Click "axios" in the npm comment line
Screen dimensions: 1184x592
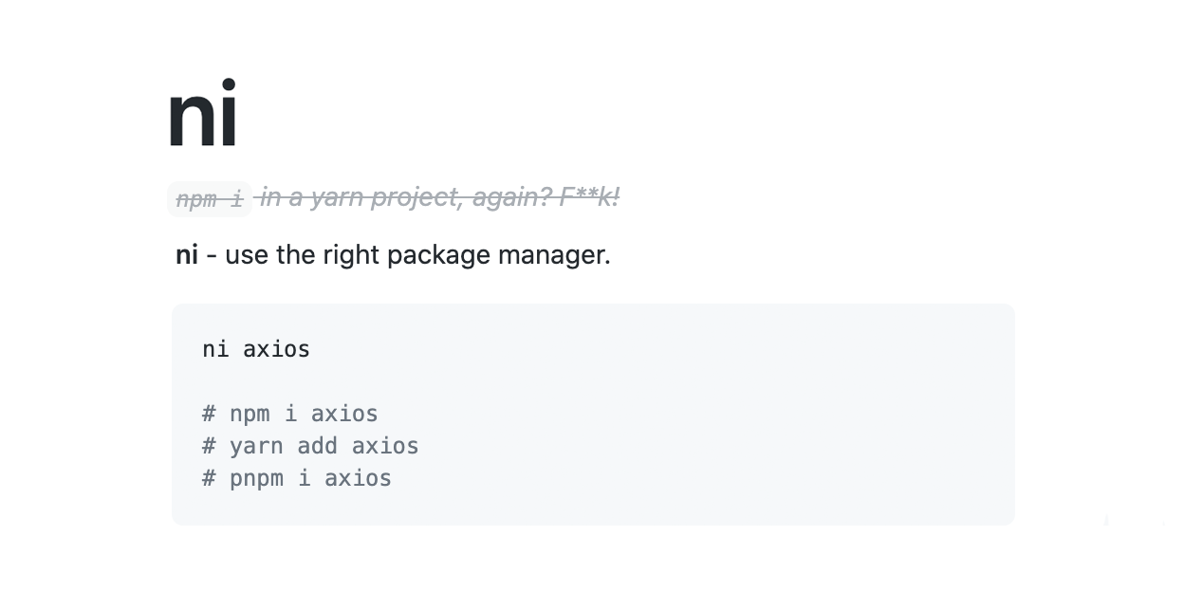click(x=344, y=414)
